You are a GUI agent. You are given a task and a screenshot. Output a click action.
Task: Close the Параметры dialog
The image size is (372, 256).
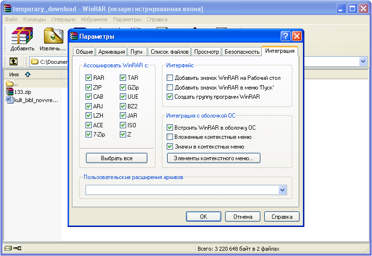(x=297, y=36)
